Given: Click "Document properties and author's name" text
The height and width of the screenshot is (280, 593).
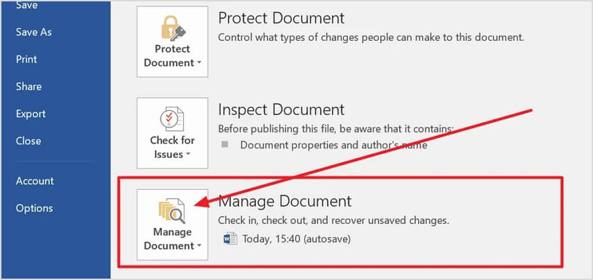Looking at the screenshot, I should click(333, 145).
